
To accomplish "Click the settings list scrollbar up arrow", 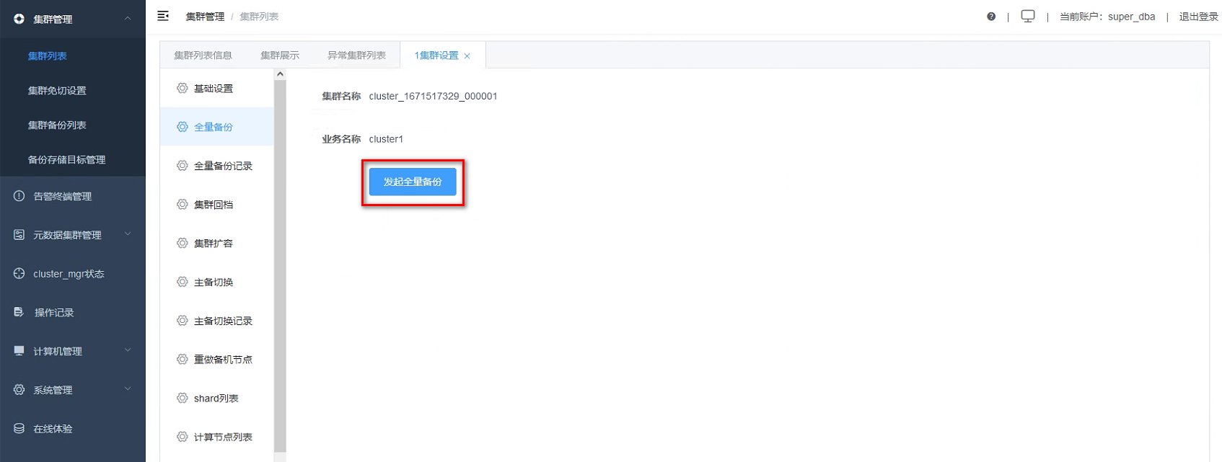I will (x=280, y=74).
